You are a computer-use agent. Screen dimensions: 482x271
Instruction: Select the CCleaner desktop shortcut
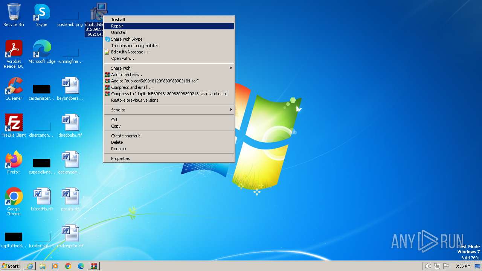14,89
